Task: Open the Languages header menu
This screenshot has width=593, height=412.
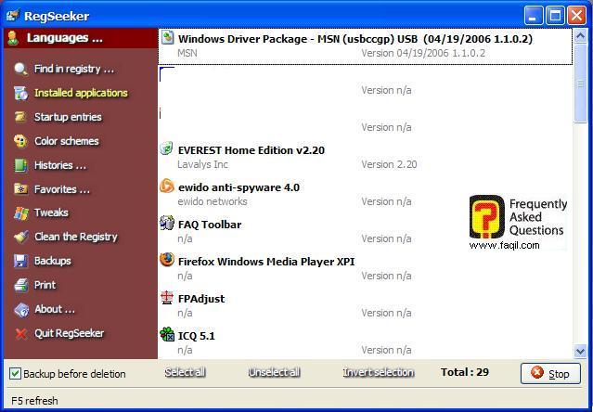Action: pos(64,38)
